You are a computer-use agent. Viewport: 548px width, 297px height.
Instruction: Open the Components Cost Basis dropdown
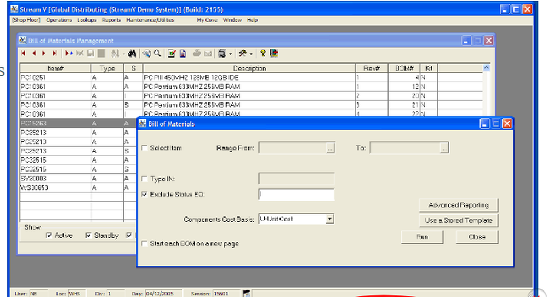[329, 219]
